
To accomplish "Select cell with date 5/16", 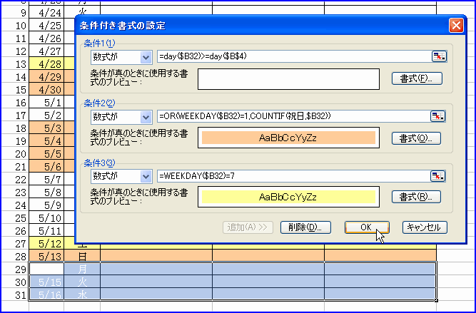I will point(46,294).
